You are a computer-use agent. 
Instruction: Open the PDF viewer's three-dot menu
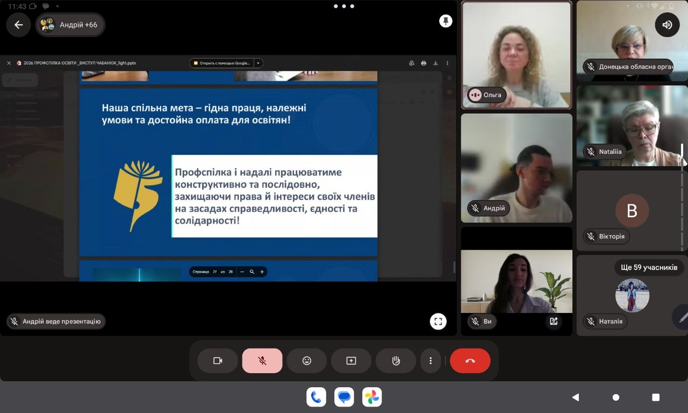point(447,63)
